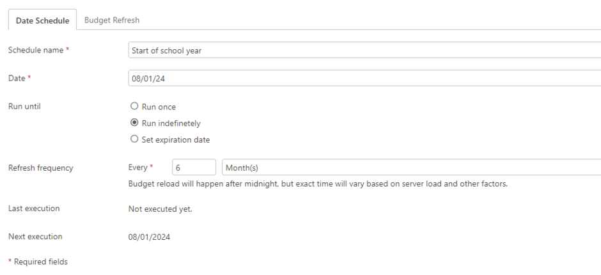
Task: Click the refresh frequency number field
Action: [x=194, y=168]
